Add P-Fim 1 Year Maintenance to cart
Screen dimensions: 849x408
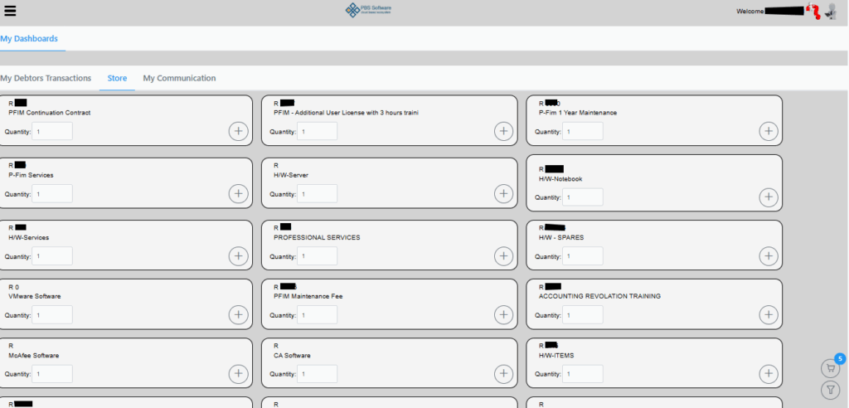pos(769,131)
